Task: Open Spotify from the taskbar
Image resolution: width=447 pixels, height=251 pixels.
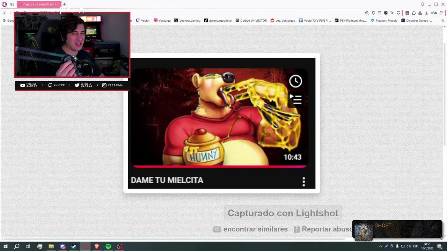Action: click(108, 246)
